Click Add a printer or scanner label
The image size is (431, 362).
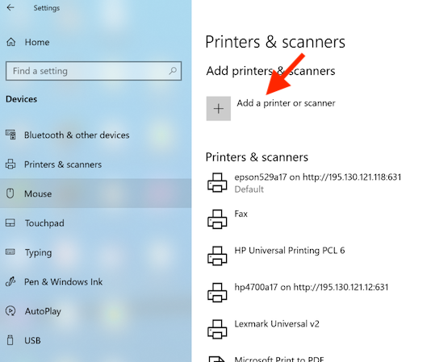286,103
